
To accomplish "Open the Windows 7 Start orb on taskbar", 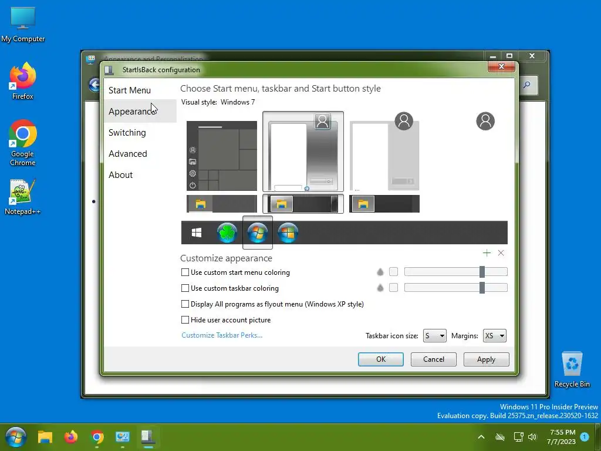I will click(16, 437).
